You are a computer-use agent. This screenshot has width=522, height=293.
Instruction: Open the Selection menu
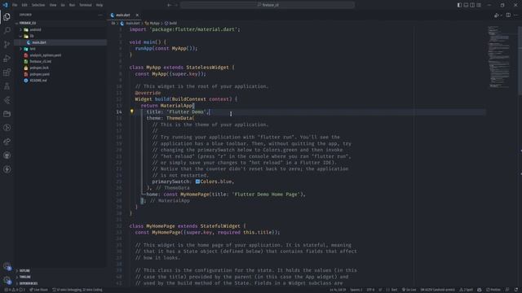pos(38,5)
